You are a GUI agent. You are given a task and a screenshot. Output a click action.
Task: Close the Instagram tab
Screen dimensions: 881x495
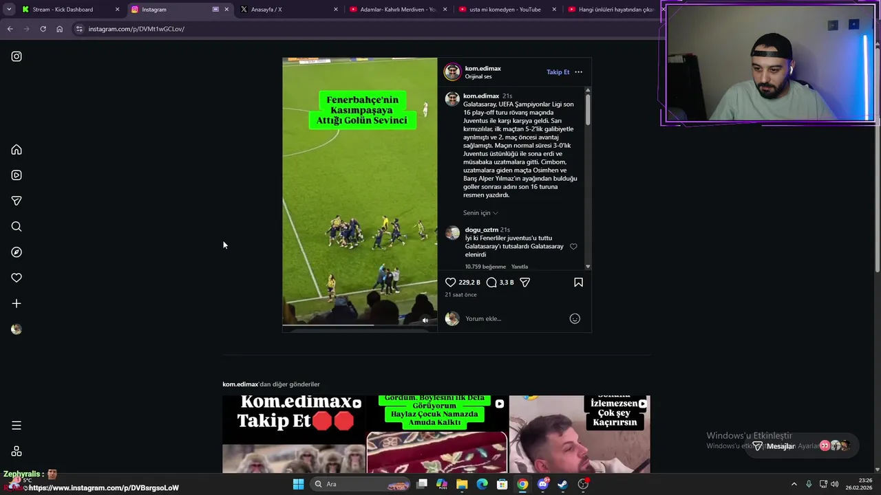(226, 10)
